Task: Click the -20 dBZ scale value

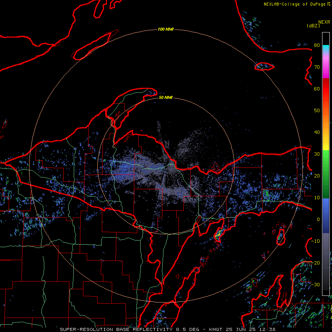Action: (315, 263)
